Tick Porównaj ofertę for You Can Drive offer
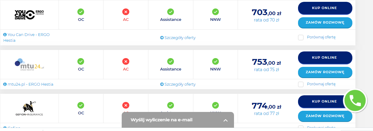The width and height of the screenshot is (373, 131). [x=301, y=38]
